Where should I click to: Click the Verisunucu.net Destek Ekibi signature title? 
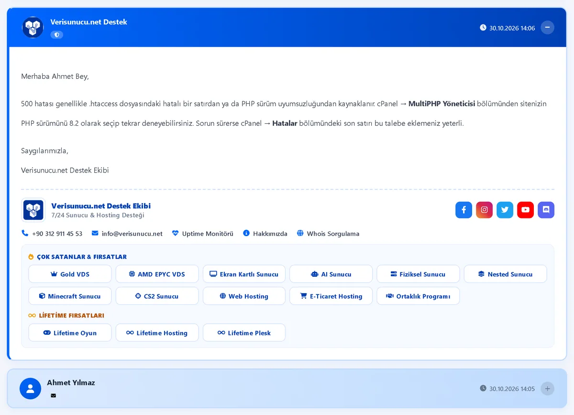tap(101, 206)
